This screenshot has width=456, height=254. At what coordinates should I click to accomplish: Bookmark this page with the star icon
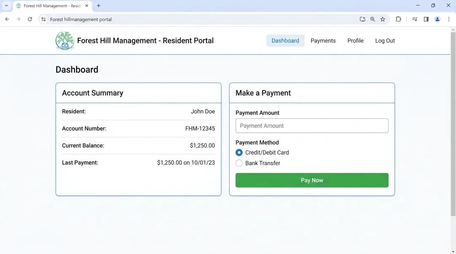(383, 19)
